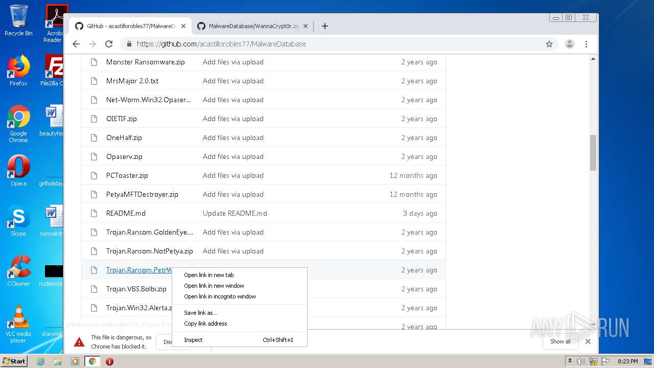Click the page vertical scrollbar thumb
Viewport: 654px width, 368px height.
point(593,152)
